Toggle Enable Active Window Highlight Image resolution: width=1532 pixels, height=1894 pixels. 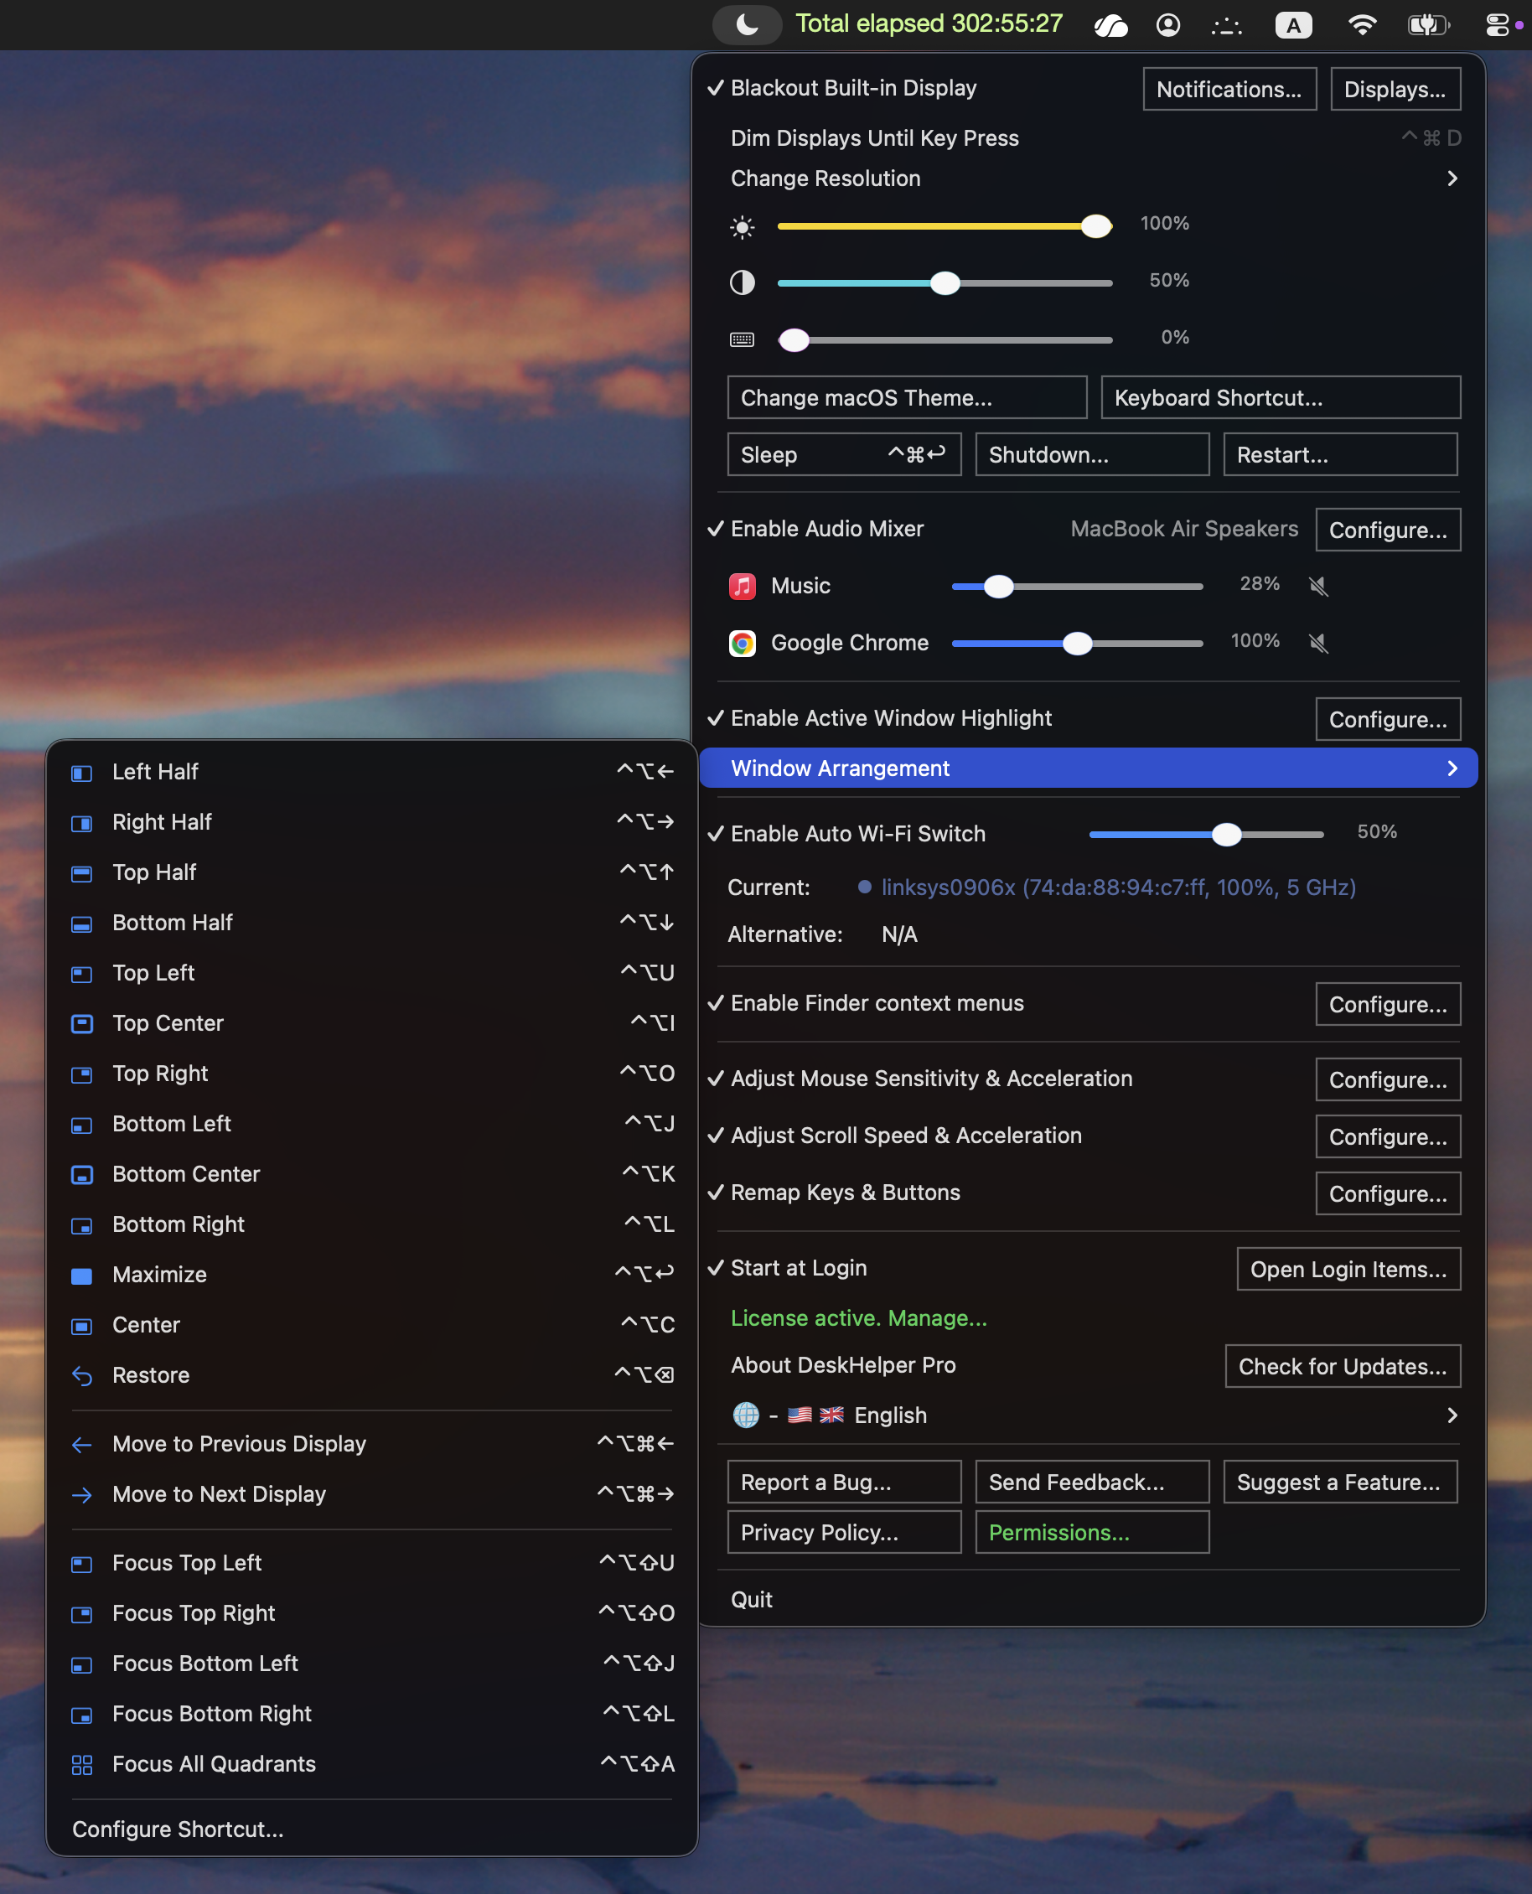880,718
